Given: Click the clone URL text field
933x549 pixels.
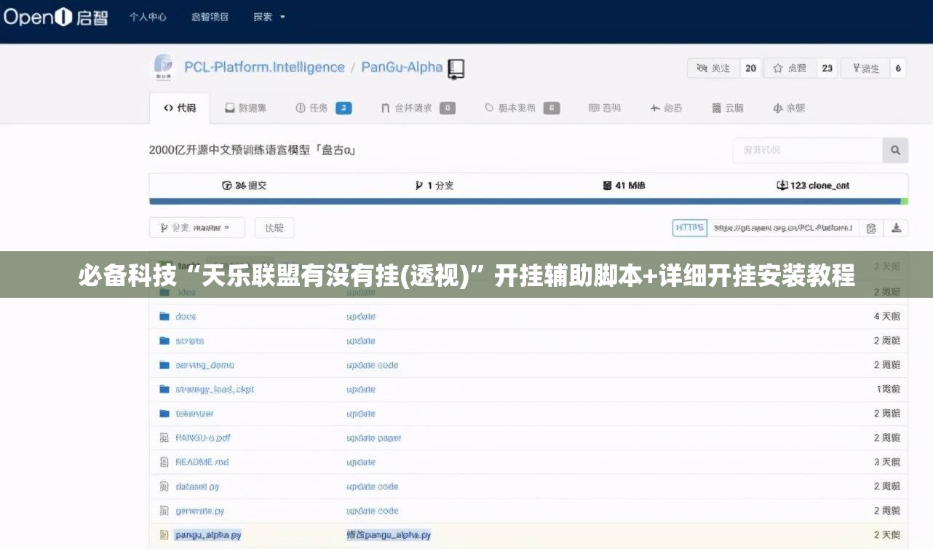Looking at the screenshot, I should point(784,228).
